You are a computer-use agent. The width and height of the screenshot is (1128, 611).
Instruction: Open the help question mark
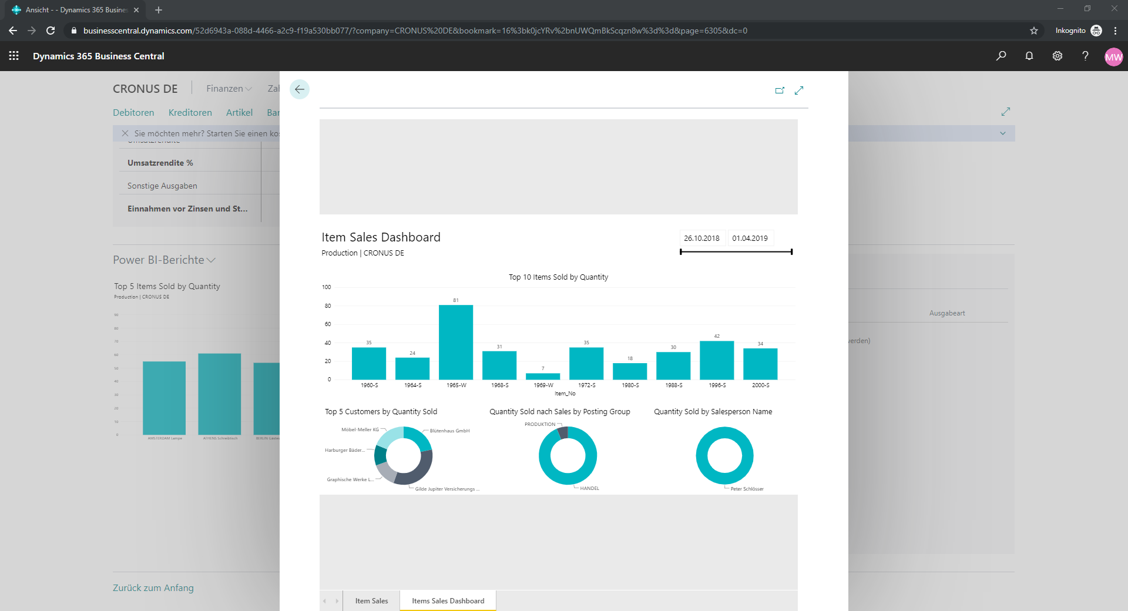point(1085,56)
